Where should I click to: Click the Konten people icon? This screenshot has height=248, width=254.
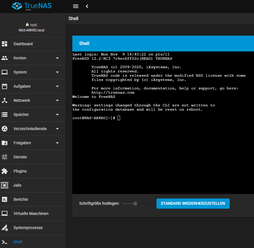[5, 58]
